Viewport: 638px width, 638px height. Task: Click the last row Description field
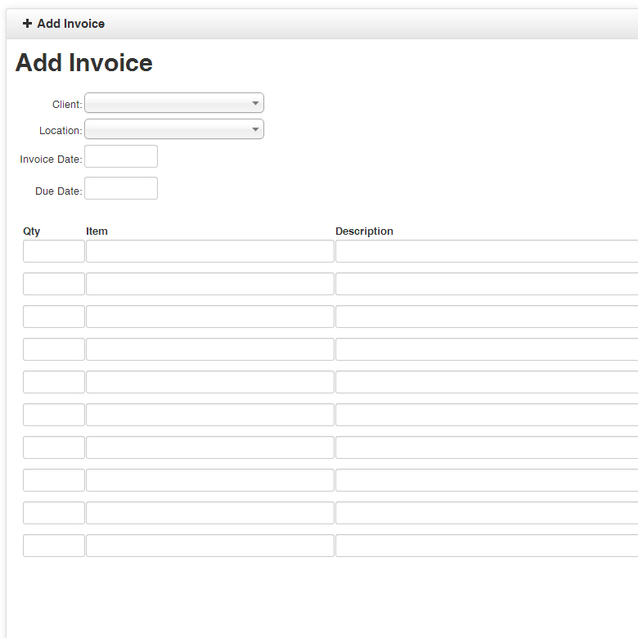pos(487,546)
